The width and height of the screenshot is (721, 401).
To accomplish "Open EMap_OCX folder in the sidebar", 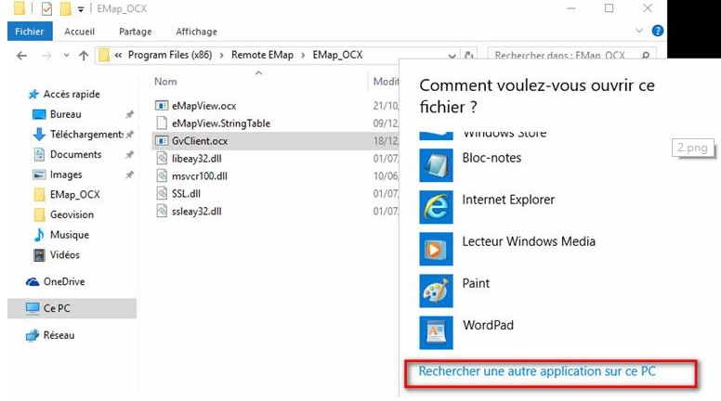I will (75, 195).
